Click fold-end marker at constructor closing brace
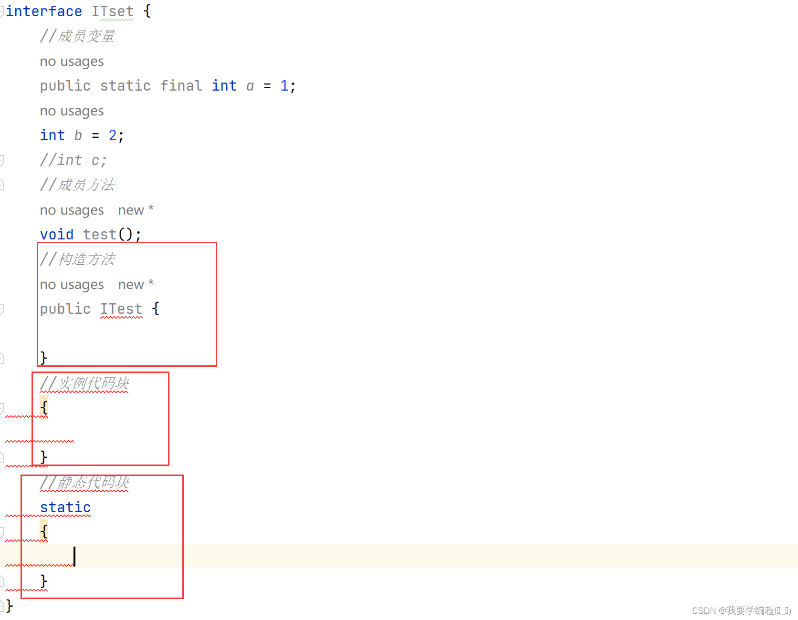Image resolution: width=798 pixels, height=620 pixels. 1,358
